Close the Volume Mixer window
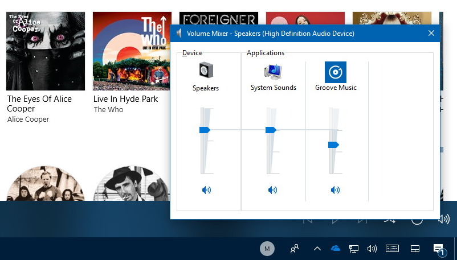This screenshot has height=260, width=457. pyautogui.click(x=431, y=33)
